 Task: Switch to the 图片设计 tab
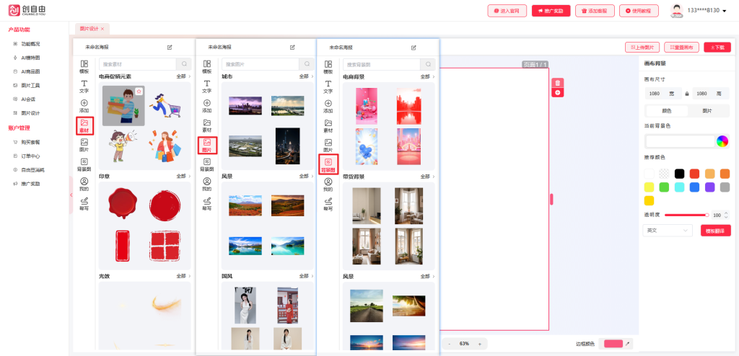click(90, 28)
